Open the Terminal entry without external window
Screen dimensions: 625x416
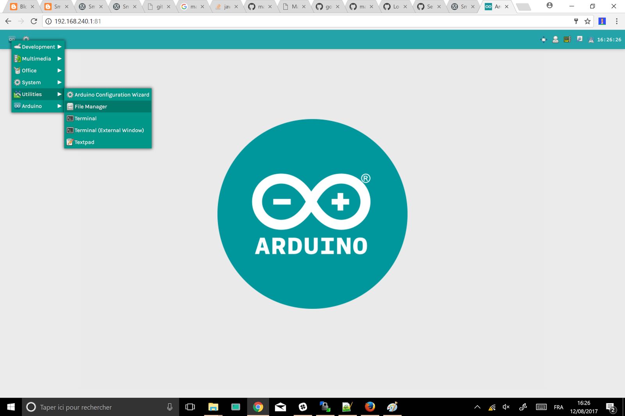(108, 119)
